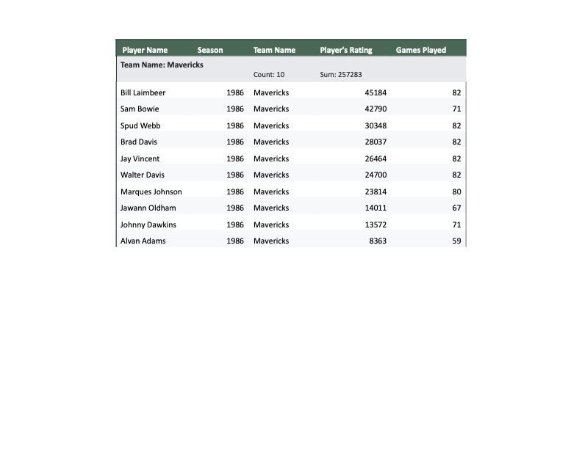Click the Jawann Oldham name cell
This screenshot has height=449, width=582.
(x=148, y=208)
